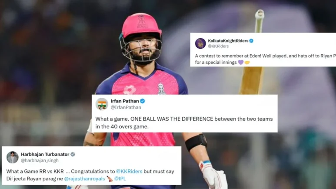Click the Irfan Pathan display name
This screenshot has width=336, height=189.
(x=125, y=101)
